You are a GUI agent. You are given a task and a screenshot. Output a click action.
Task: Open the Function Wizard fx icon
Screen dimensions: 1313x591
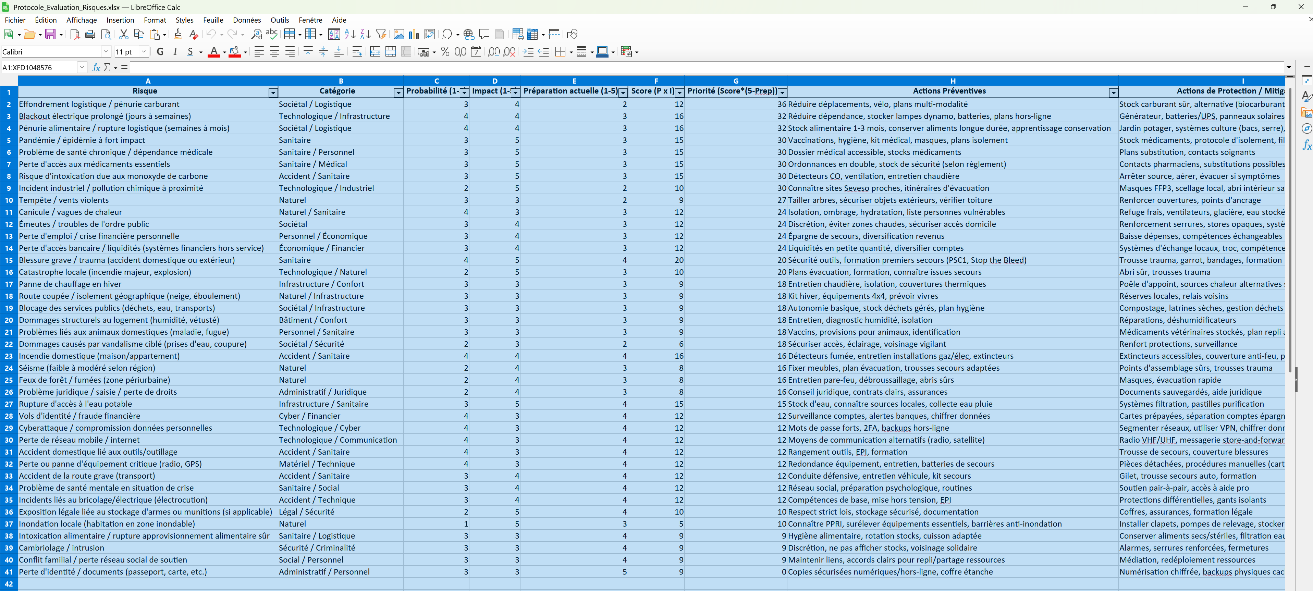click(96, 67)
